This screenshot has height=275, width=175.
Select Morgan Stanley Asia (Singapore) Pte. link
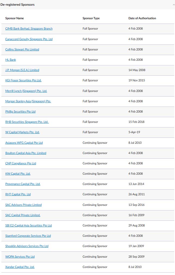(x=28, y=101)
